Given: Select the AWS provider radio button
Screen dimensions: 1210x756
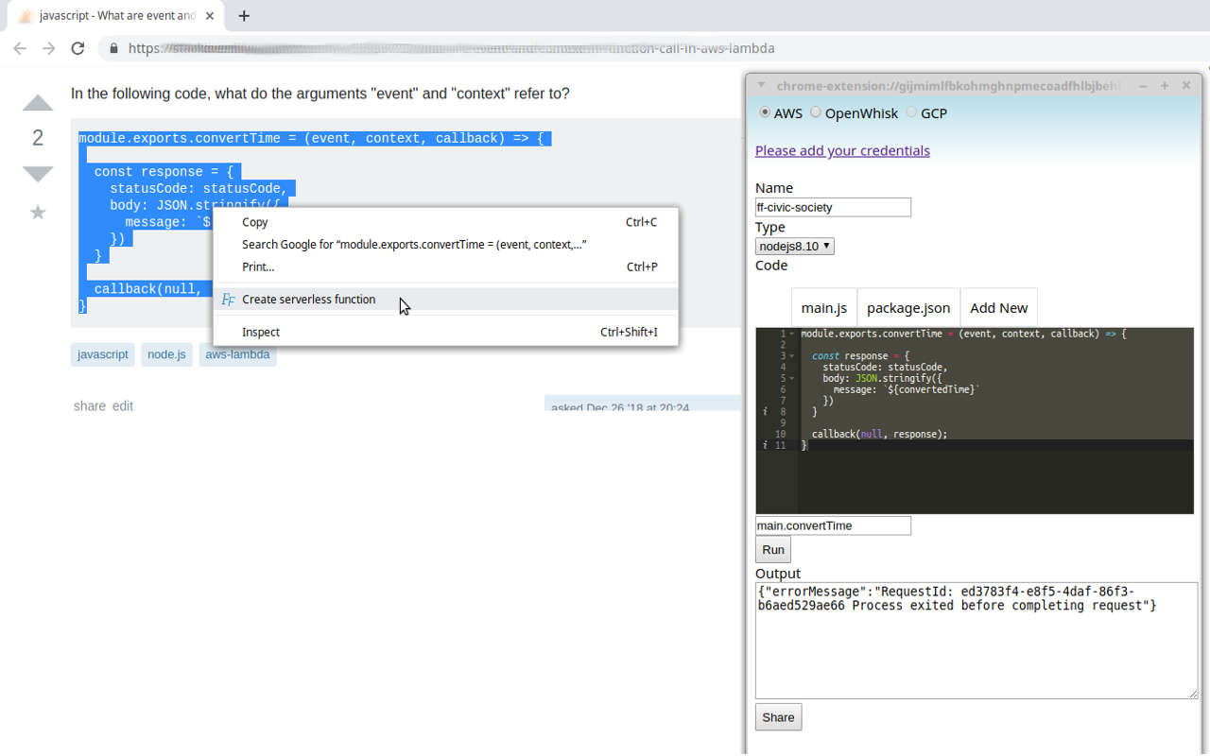Looking at the screenshot, I should click(765, 112).
